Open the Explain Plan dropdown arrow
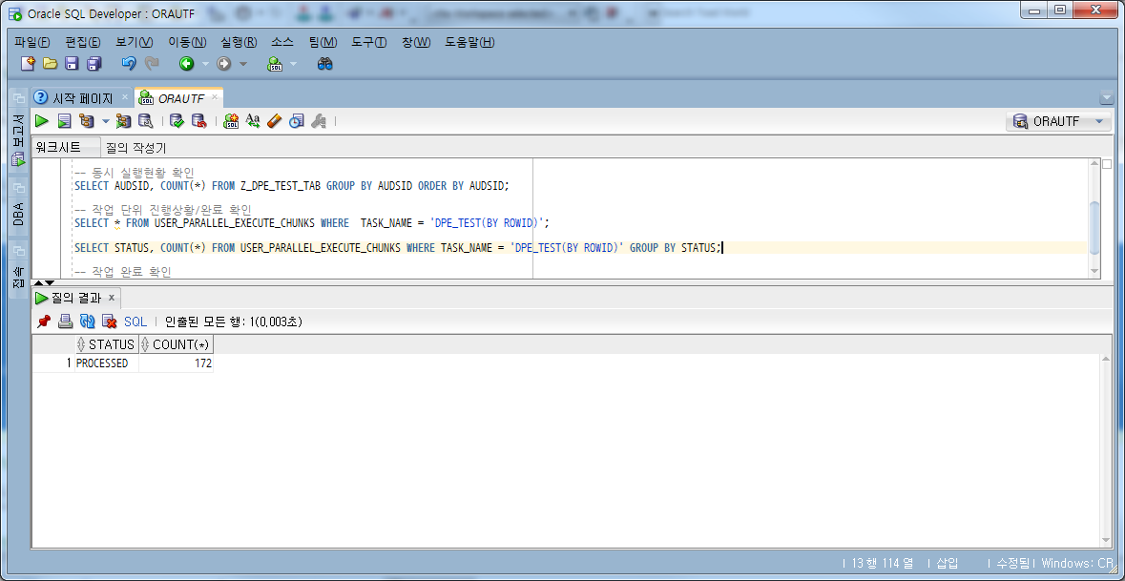This screenshot has width=1125, height=581. coord(106,122)
